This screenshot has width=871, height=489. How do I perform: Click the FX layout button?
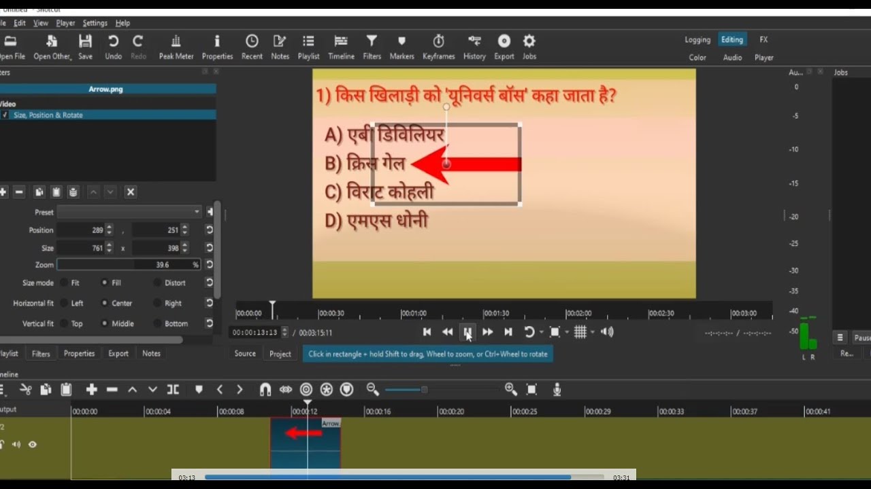click(764, 40)
